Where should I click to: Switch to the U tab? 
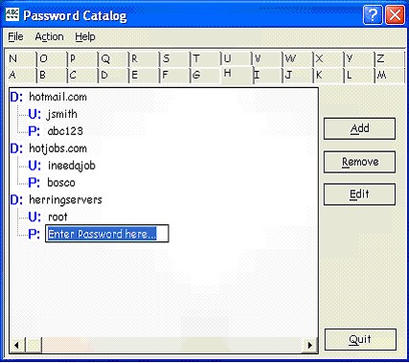click(236, 58)
